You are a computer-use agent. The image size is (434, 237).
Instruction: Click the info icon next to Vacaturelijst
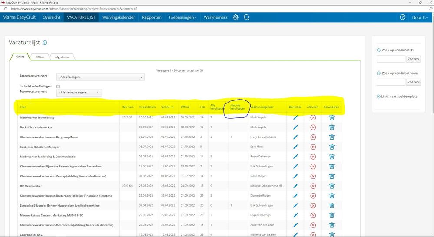point(45,43)
